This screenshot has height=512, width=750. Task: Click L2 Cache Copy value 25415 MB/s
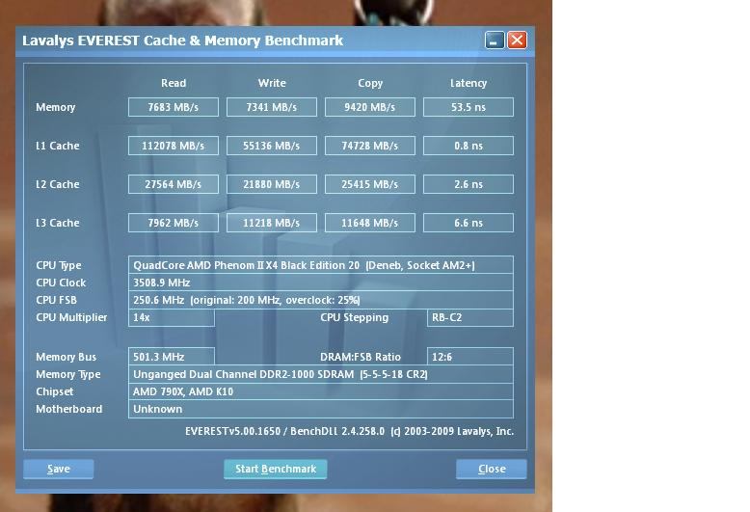coord(370,184)
